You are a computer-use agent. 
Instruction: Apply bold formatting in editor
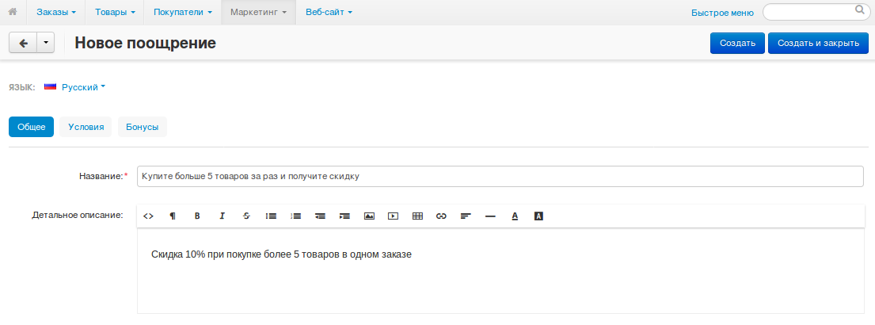[197, 216]
